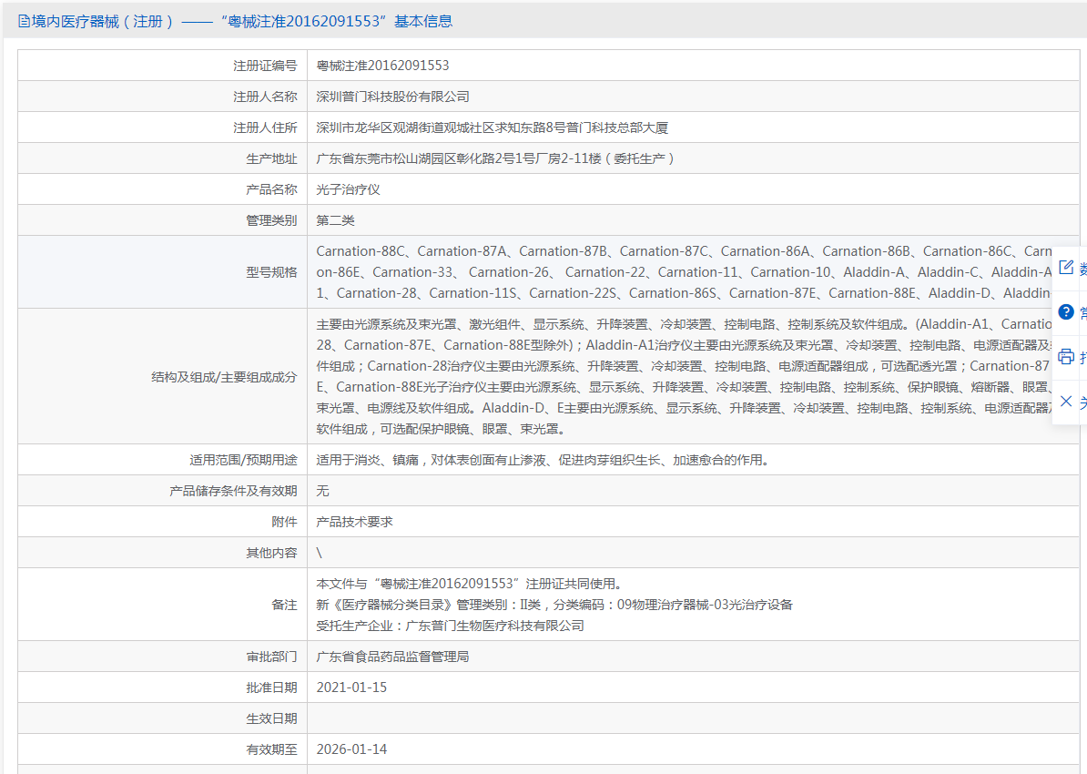Open the attachment 产品技术要求
The width and height of the screenshot is (1087, 774).
coord(354,523)
